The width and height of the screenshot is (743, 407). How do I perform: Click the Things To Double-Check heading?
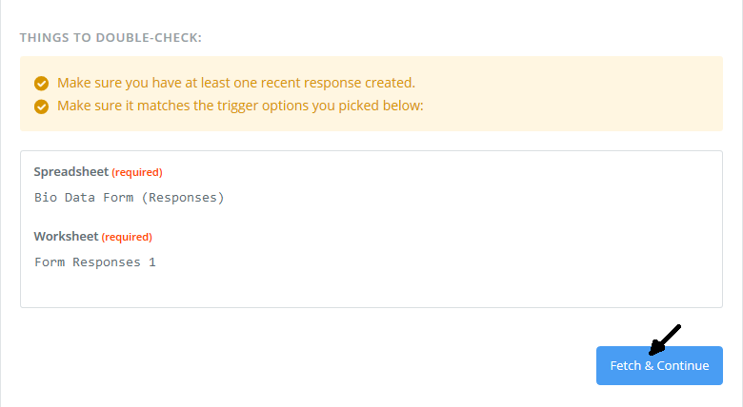point(110,38)
